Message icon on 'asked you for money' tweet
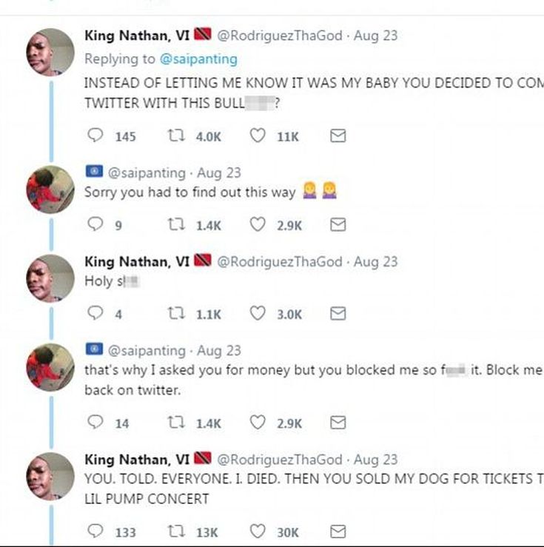 tap(338, 423)
